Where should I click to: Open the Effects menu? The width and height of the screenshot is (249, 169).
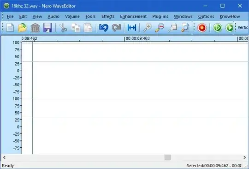(108, 17)
